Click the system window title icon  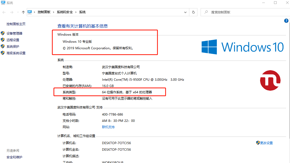(x=3, y=3)
